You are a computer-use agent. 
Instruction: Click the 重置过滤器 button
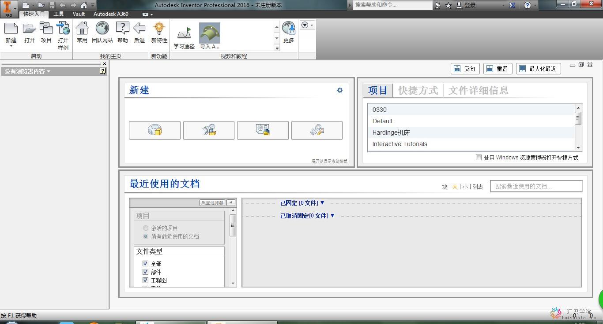(x=212, y=202)
